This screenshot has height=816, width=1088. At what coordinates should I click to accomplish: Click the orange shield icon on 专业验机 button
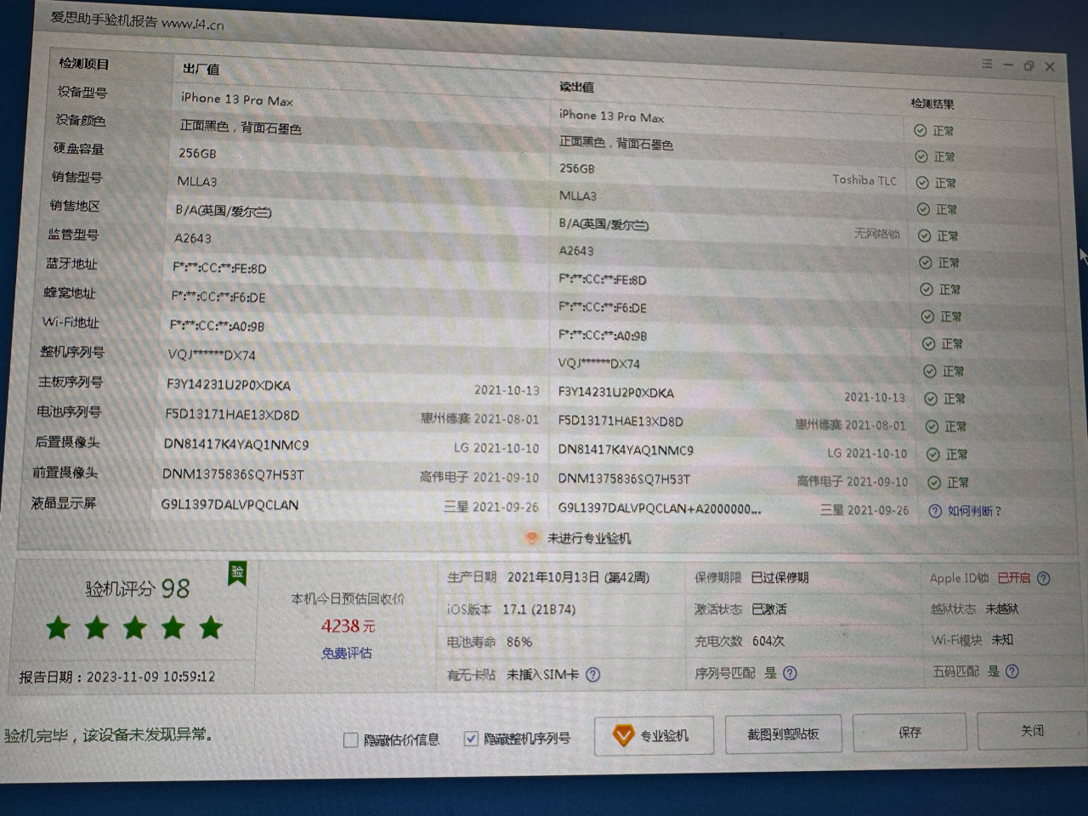pos(624,734)
